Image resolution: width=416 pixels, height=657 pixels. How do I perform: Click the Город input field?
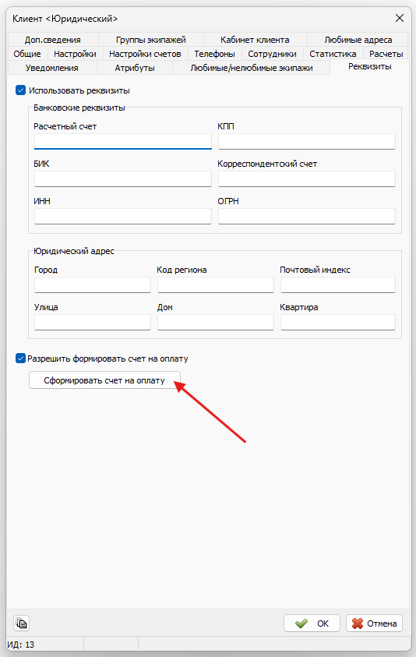click(x=92, y=285)
